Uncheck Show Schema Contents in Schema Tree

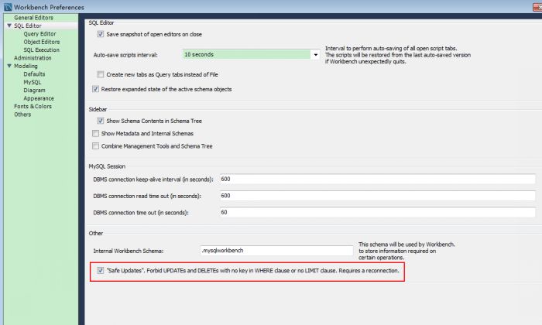(x=101, y=121)
